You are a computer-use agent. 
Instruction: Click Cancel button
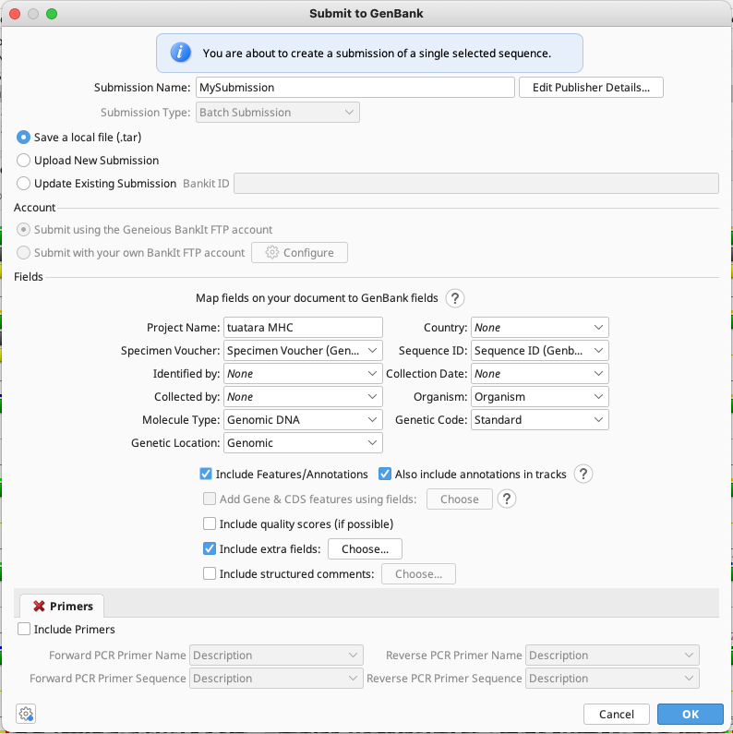coord(616,714)
